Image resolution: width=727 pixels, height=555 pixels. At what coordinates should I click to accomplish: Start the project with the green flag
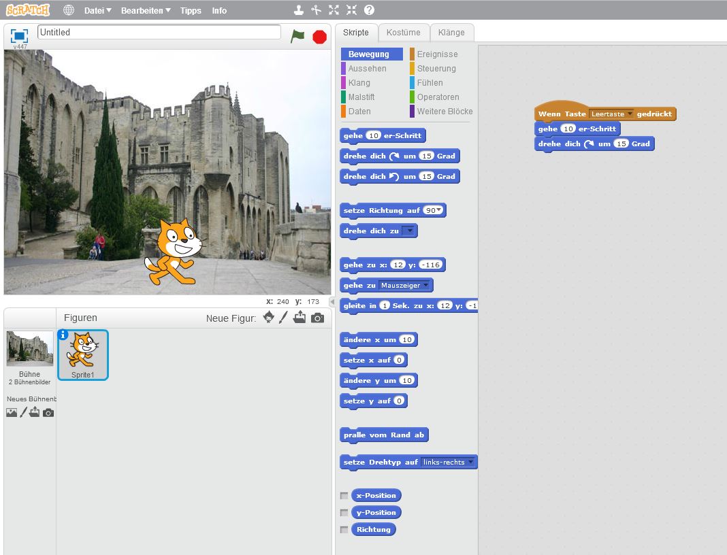[x=297, y=37]
